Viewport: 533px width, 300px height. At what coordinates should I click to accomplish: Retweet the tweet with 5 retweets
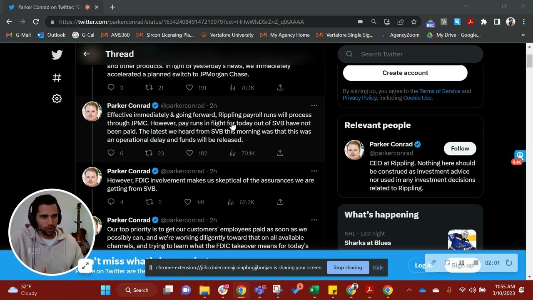click(149, 202)
